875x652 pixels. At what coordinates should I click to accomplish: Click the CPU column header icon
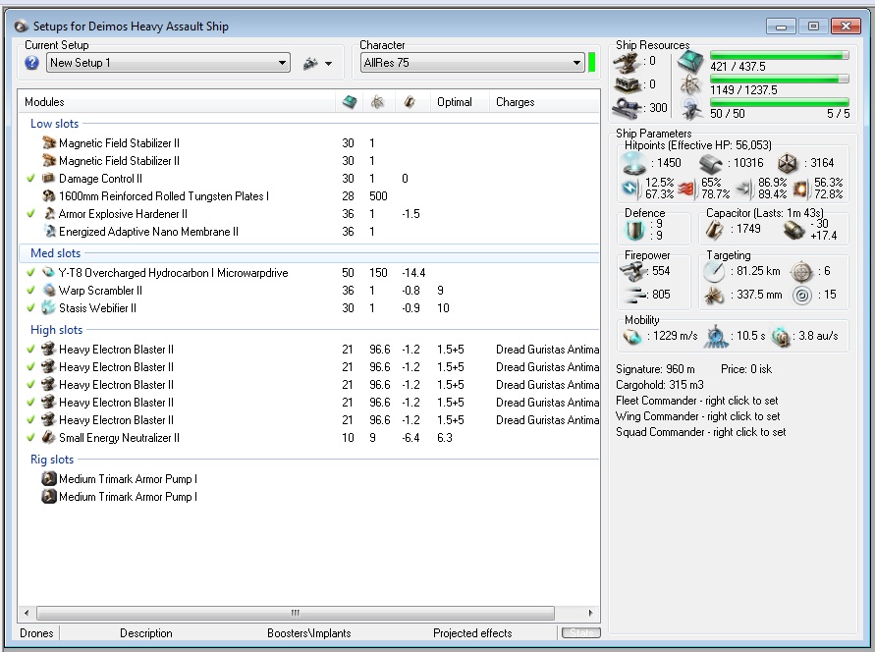[350, 102]
